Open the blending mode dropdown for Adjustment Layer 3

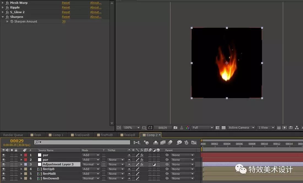click(x=91, y=164)
